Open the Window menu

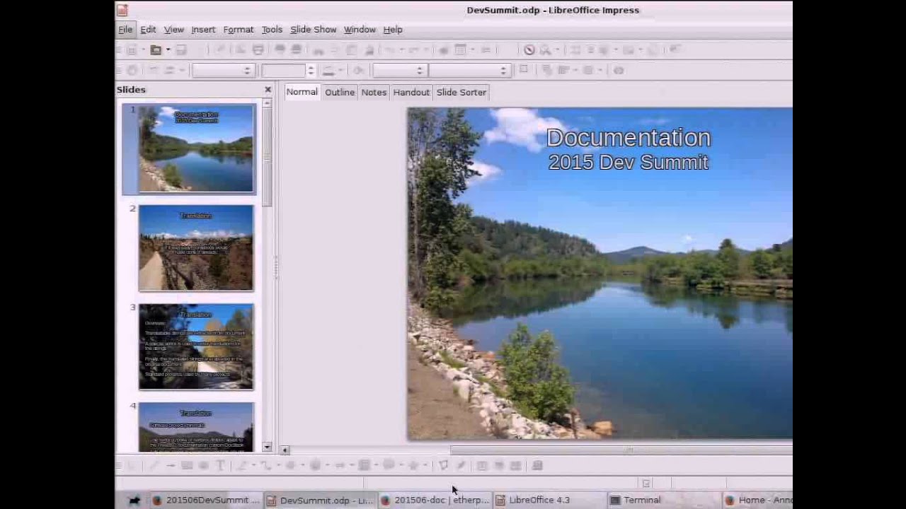(360, 30)
